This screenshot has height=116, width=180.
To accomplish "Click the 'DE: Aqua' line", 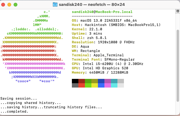I will [81, 46].
